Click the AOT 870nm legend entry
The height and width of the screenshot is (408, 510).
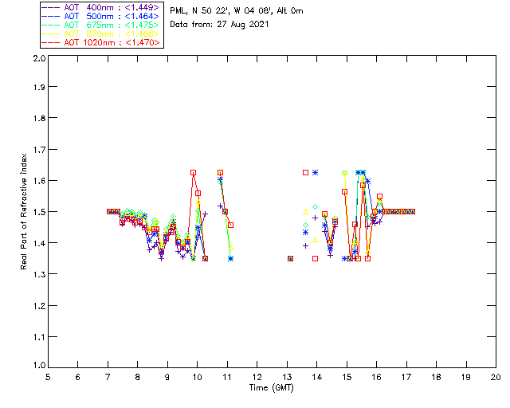pos(100,33)
